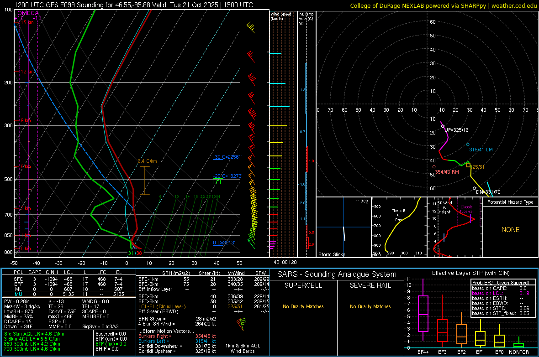
Task: Click the MBURST = 0 value
Action: pyautogui.click(x=96, y=316)
